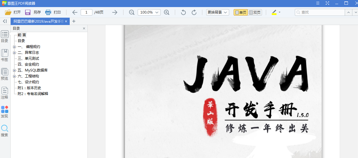
Task: Minimize the 看图王PDF阅读器 window
Action: pyautogui.click(x=337, y=3)
